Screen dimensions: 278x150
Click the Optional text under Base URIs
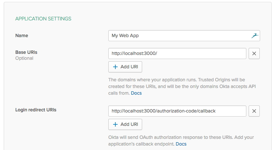[24, 58]
